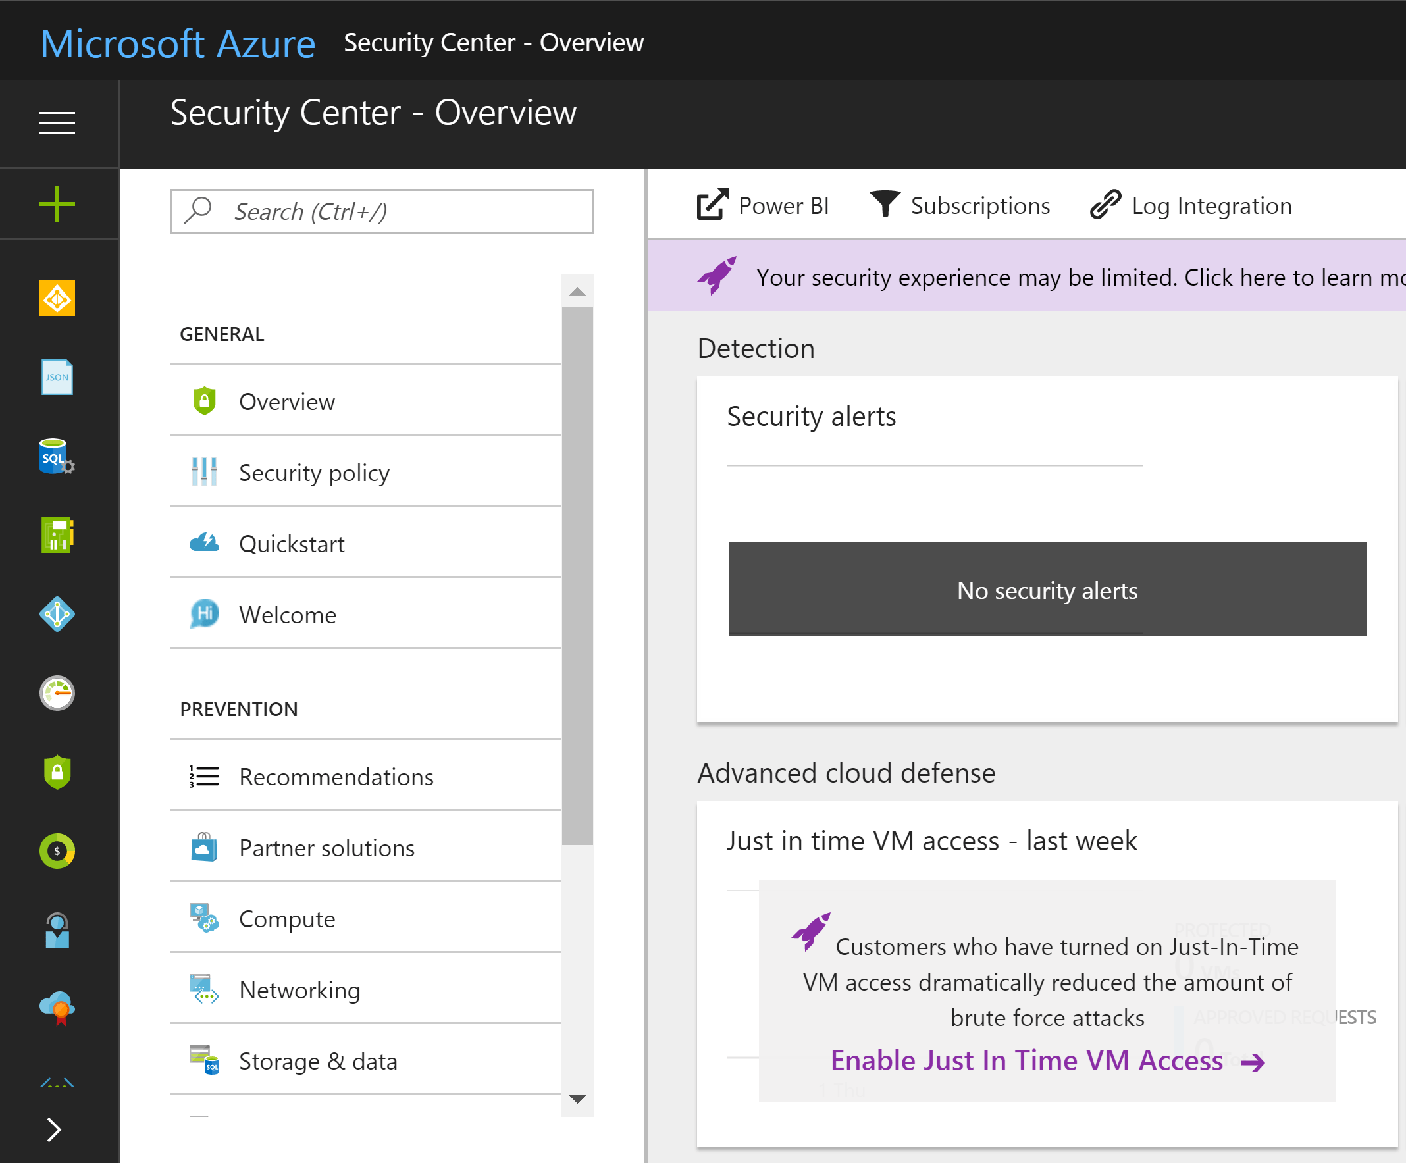Click the green plus New resource icon

tap(57, 203)
